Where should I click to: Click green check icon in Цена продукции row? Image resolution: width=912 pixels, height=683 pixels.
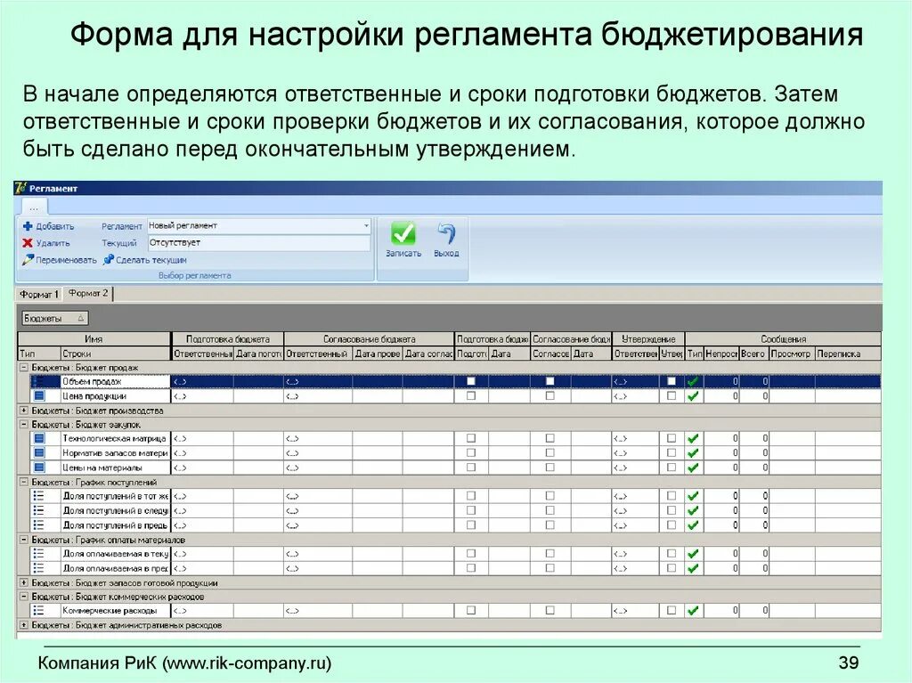coord(693,396)
